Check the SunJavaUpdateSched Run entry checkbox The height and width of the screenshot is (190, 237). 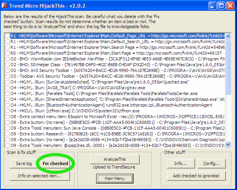coord(7,82)
